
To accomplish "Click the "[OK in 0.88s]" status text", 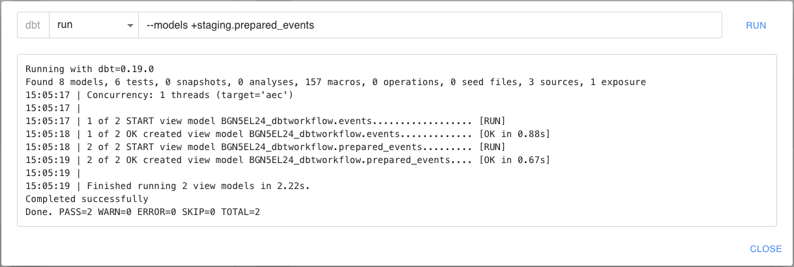I will (x=514, y=134).
